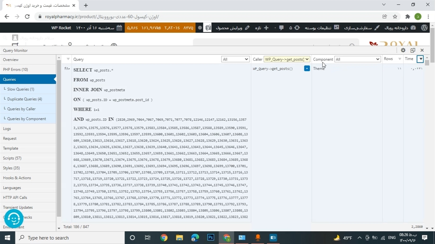Click the floating chat smiley widget
The height and width of the screenshot is (244, 435).
click(x=14, y=219)
